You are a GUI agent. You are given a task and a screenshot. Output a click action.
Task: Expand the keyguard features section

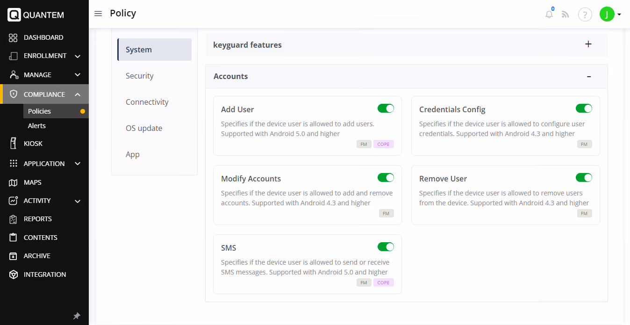(x=588, y=44)
